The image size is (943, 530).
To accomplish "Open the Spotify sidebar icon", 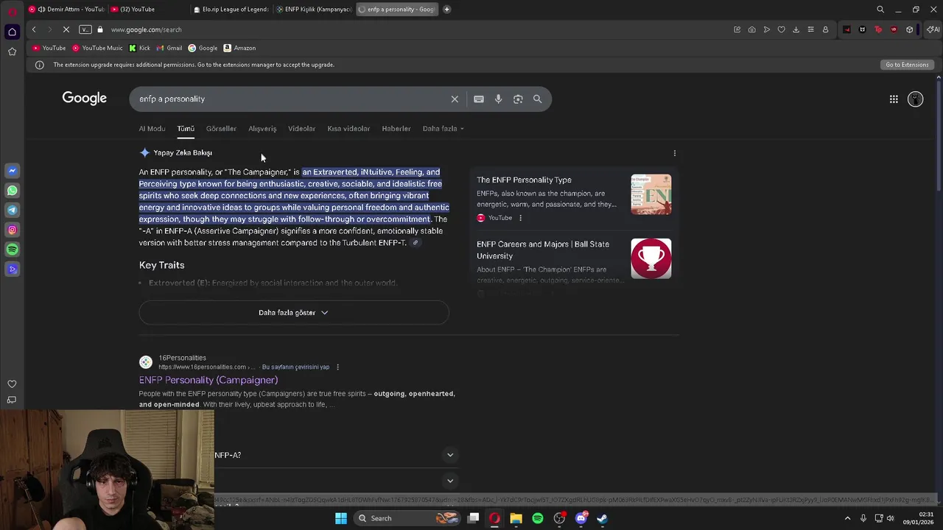I will [x=12, y=250].
